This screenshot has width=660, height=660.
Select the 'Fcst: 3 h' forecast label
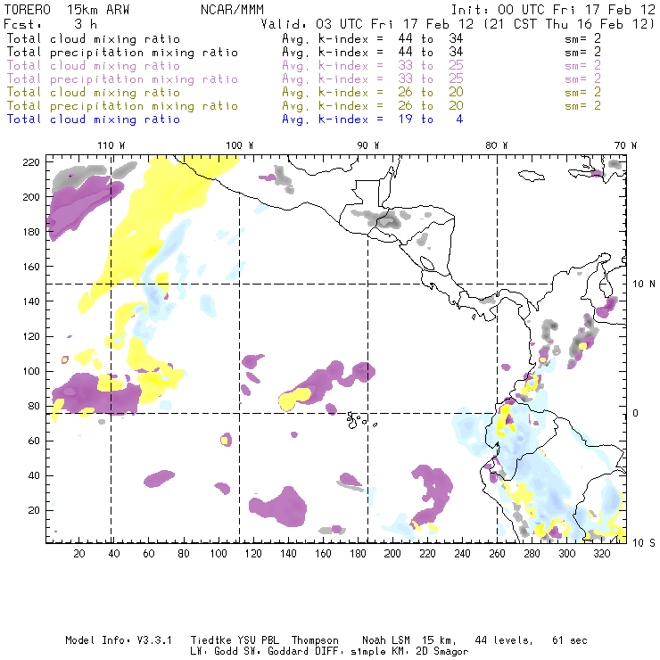tap(51, 24)
